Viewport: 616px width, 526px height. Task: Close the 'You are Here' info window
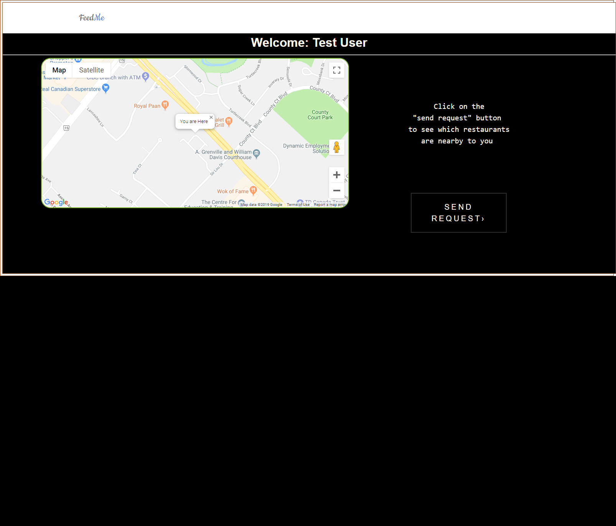(x=211, y=117)
